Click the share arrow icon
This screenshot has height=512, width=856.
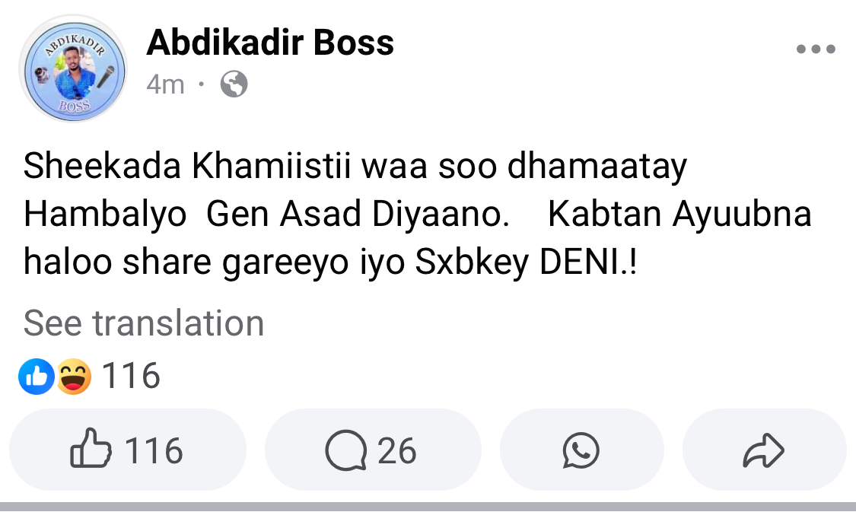click(x=762, y=450)
